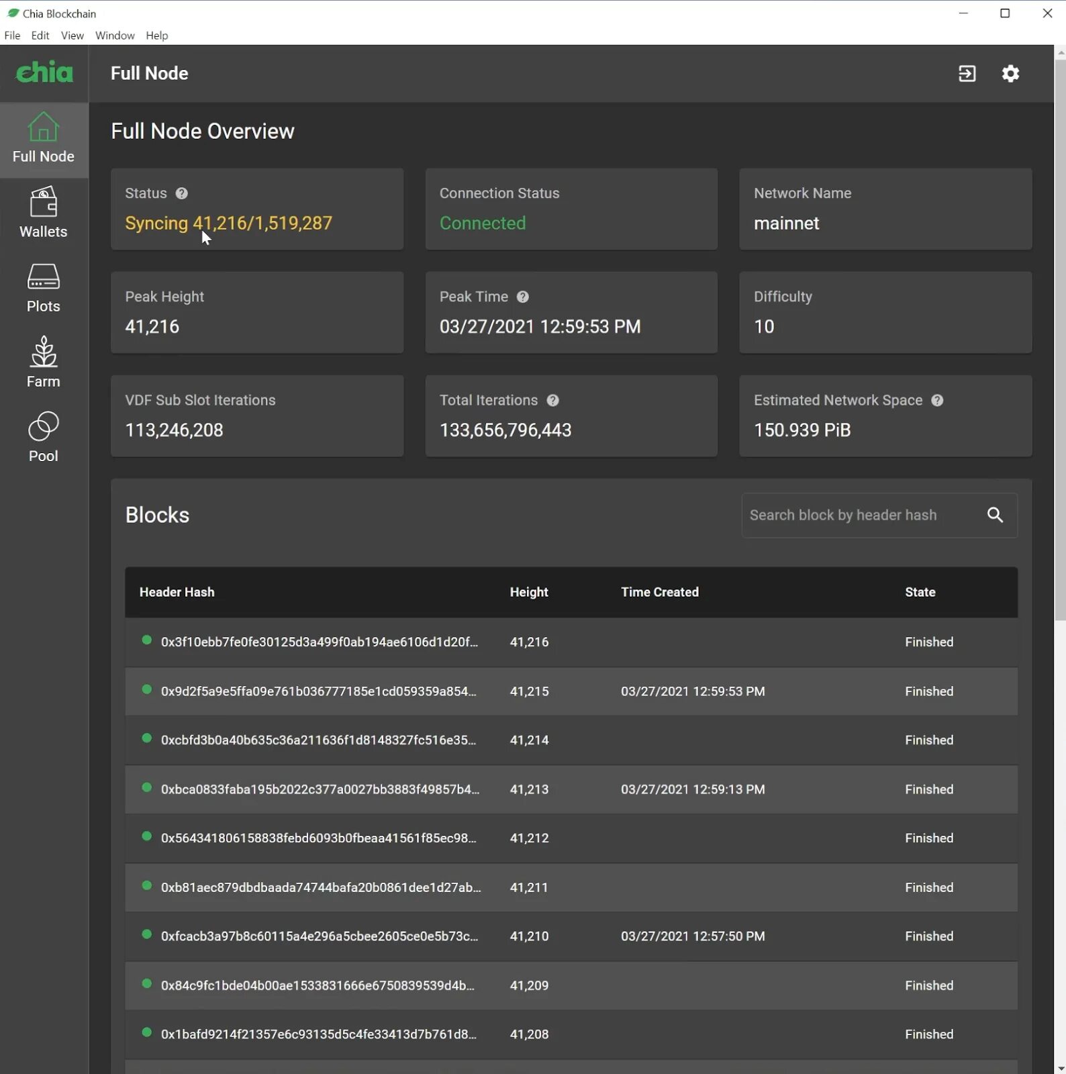Open settings via the gear icon
Screen dimensions: 1066x1074
tap(1010, 74)
